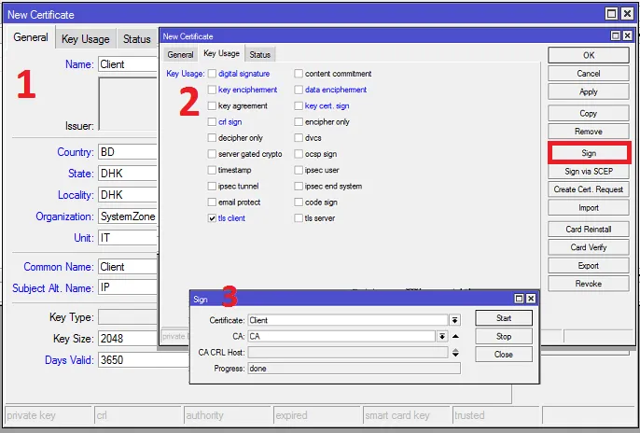Viewport: 640px width, 433px height.
Task: Click the Sign button
Action: (589, 153)
